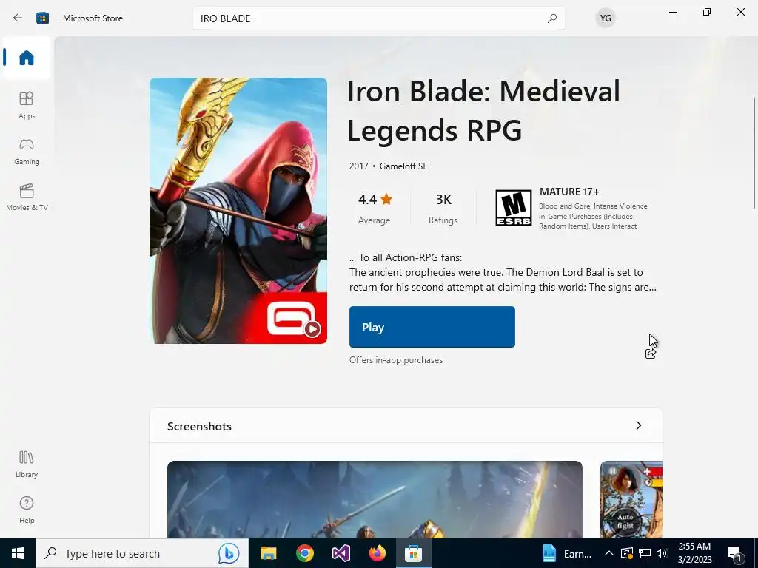Click the blue Play button
The width and height of the screenshot is (758, 568).
(x=432, y=327)
